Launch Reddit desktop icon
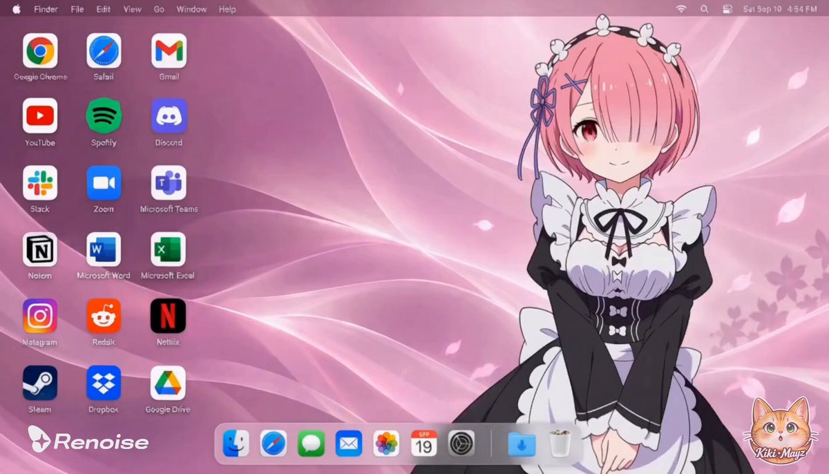This screenshot has height=474, width=829. click(104, 316)
